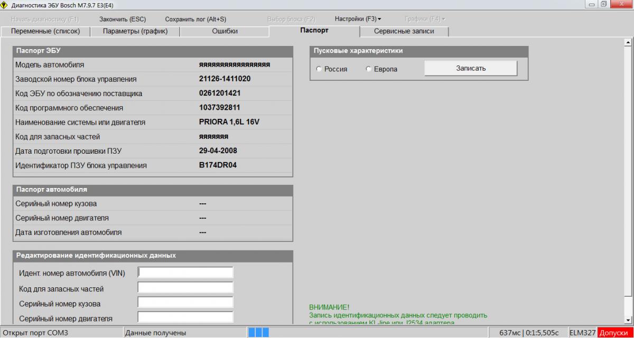Screen dimensions: 634x338
Task: Click the Код программного обеспечения label
Action: point(69,108)
